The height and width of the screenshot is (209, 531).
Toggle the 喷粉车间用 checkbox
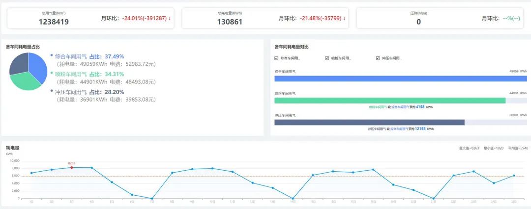tap(327, 58)
